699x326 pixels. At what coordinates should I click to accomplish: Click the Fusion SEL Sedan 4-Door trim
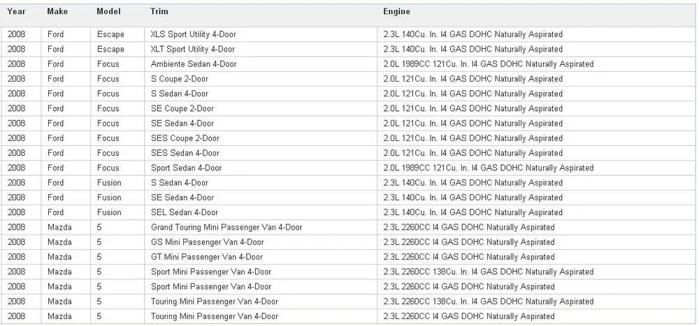pos(185,212)
